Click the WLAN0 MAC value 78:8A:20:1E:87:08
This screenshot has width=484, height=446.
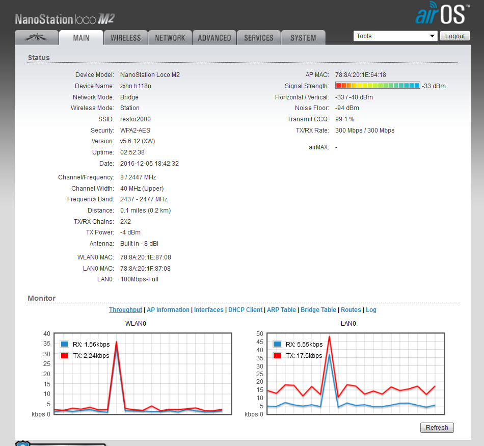pyautogui.click(x=145, y=257)
